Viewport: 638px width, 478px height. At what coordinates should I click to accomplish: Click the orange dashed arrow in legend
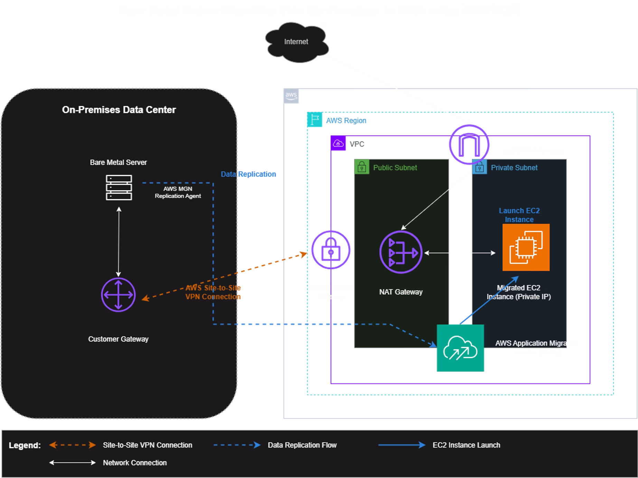pyautogui.click(x=72, y=445)
